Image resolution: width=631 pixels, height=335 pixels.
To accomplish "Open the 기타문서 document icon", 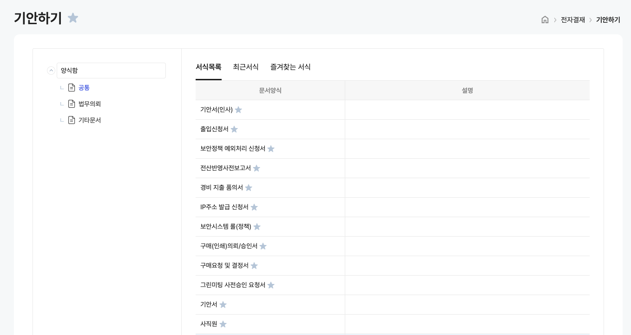I will tap(72, 120).
